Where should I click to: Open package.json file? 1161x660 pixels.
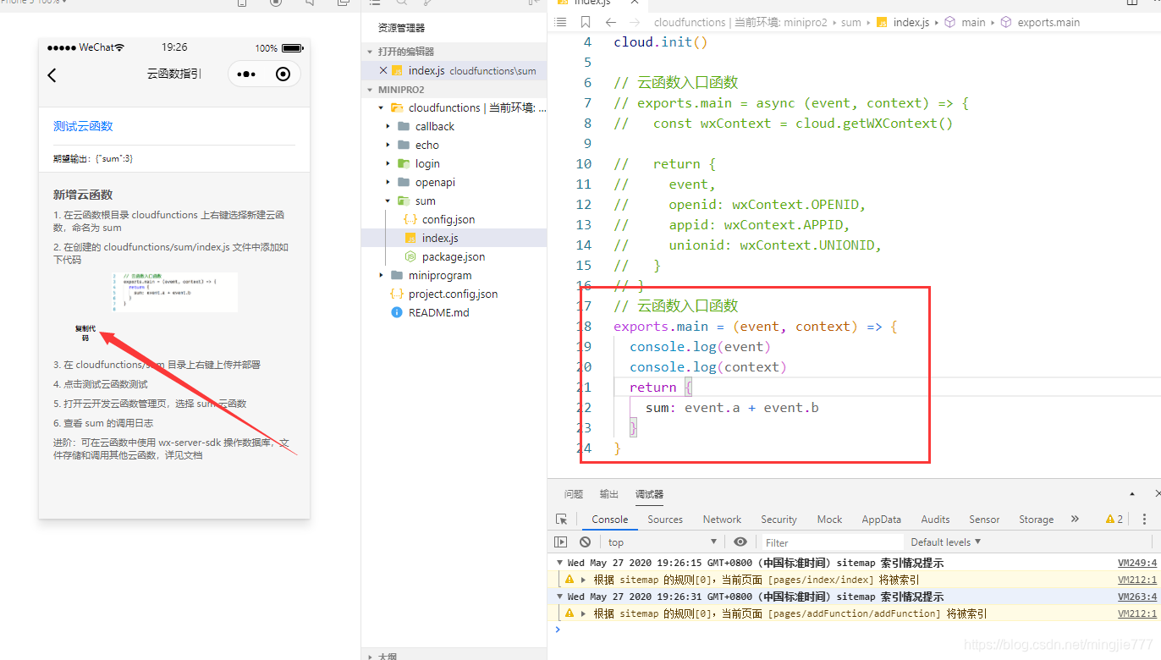point(454,256)
